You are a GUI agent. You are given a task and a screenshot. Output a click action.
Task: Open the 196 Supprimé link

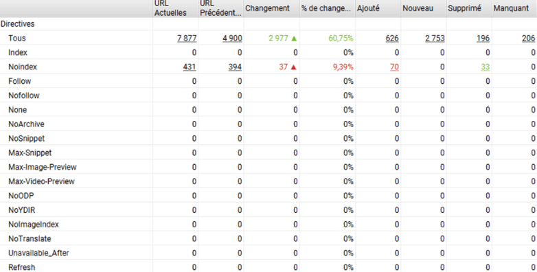pyautogui.click(x=483, y=38)
